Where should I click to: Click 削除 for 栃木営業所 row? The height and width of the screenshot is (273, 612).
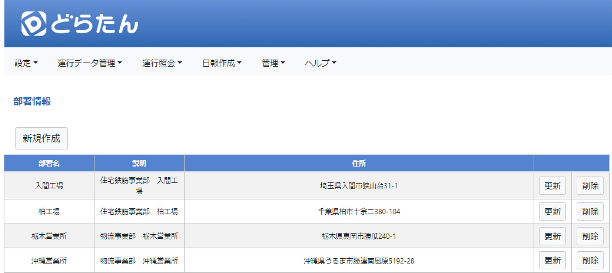tap(590, 236)
